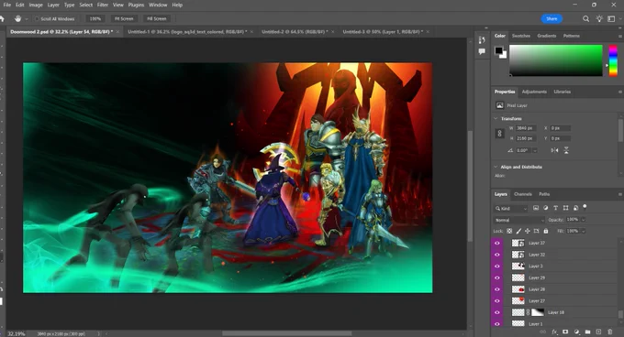
Task: Open the History panel icon
Action: 482,39
